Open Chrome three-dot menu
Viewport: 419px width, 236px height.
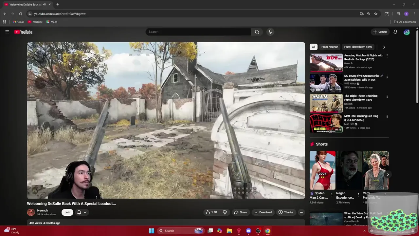coord(413,14)
